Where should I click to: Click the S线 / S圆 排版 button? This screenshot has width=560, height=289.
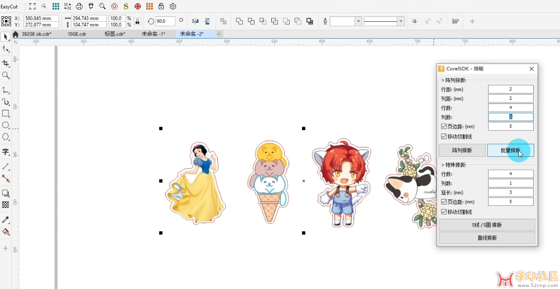(487, 225)
